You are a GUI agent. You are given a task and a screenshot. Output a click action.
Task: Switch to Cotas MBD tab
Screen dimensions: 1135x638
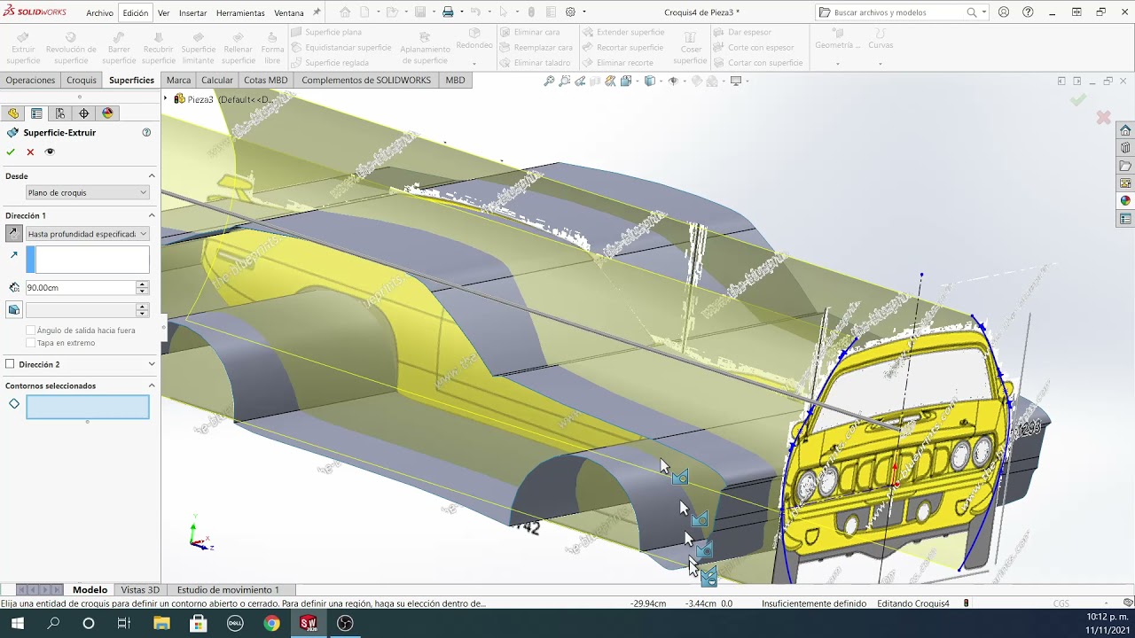(266, 80)
